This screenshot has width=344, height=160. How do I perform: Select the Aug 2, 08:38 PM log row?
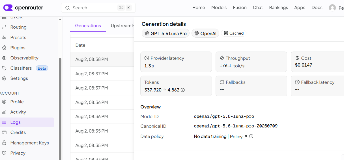click(x=102, y=59)
